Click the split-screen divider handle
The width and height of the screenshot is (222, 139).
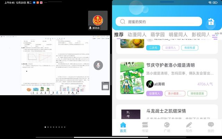(111, 69)
